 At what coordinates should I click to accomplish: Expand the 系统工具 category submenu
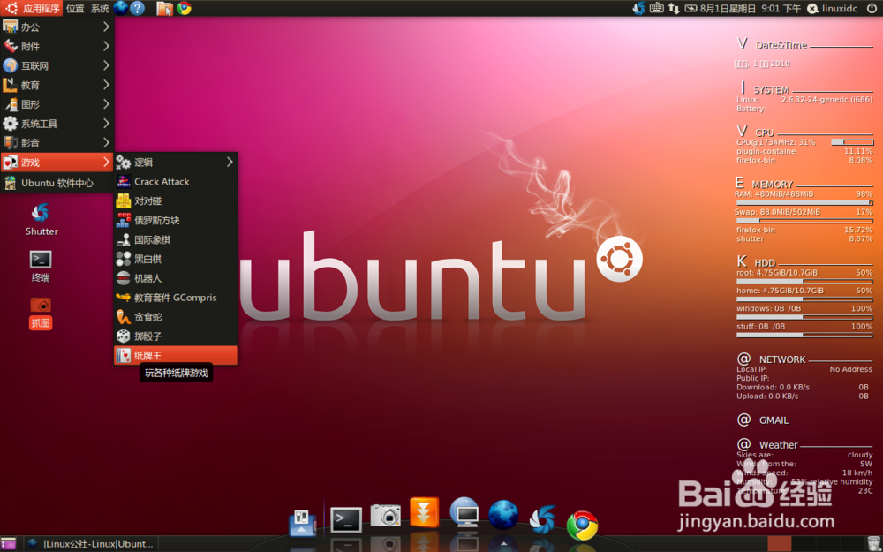coord(57,124)
